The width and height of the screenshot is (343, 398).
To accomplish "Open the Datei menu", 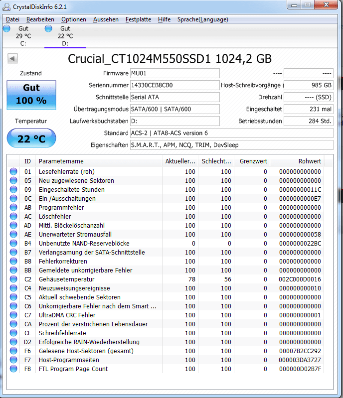I will point(12,19).
